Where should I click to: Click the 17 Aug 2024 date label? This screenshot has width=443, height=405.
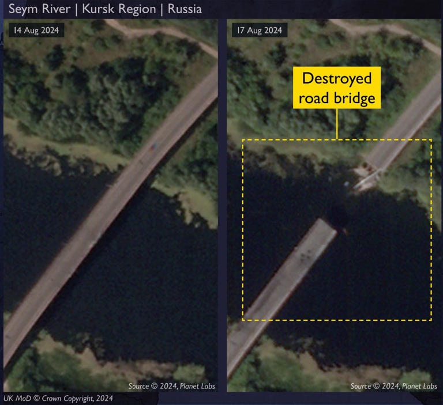pos(260,30)
